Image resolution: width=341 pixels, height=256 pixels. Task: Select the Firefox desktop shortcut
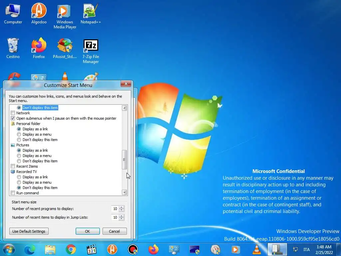pos(39,48)
